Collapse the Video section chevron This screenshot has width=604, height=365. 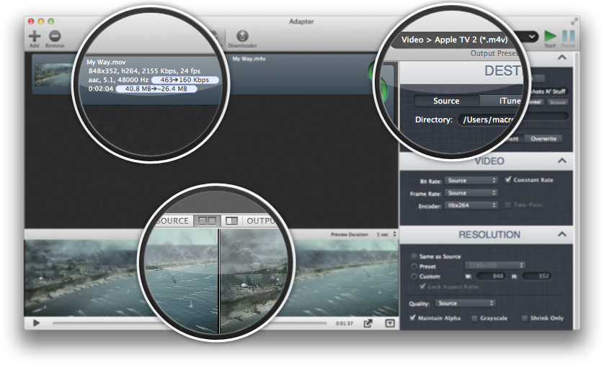click(x=562, y=161)
